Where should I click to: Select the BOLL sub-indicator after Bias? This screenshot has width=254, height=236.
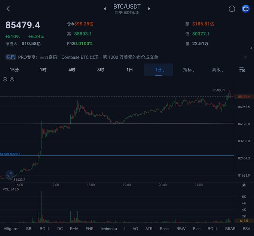click(213, 229)
